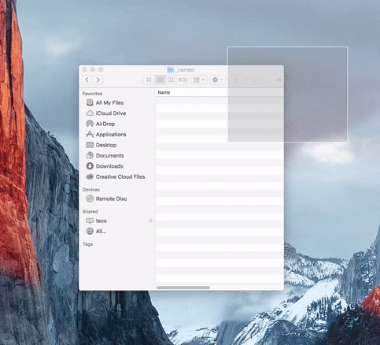Open the arrange-by grid dropdown
380x345 pixels.
point(199,80)
